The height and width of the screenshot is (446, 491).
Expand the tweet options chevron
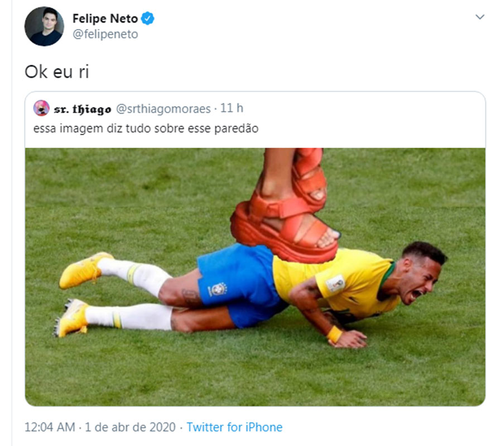pos(479,17)
